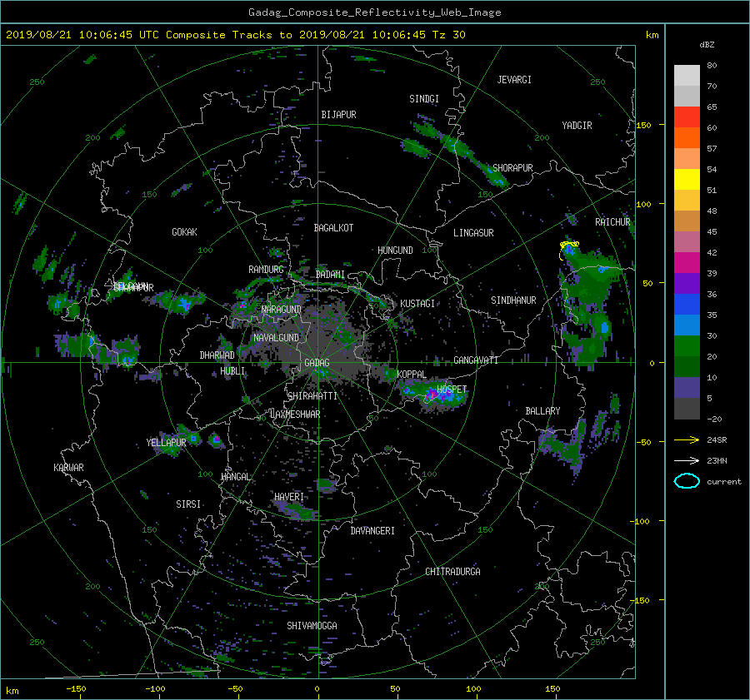
Task: Click the GADAG radar center label
Action: [x=317, y=363]
